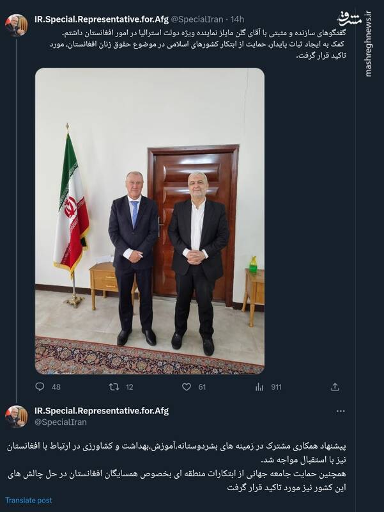Open the profile avatar on first tweet
This screenshot has height=512, width=384.
[x=17, y=24]
